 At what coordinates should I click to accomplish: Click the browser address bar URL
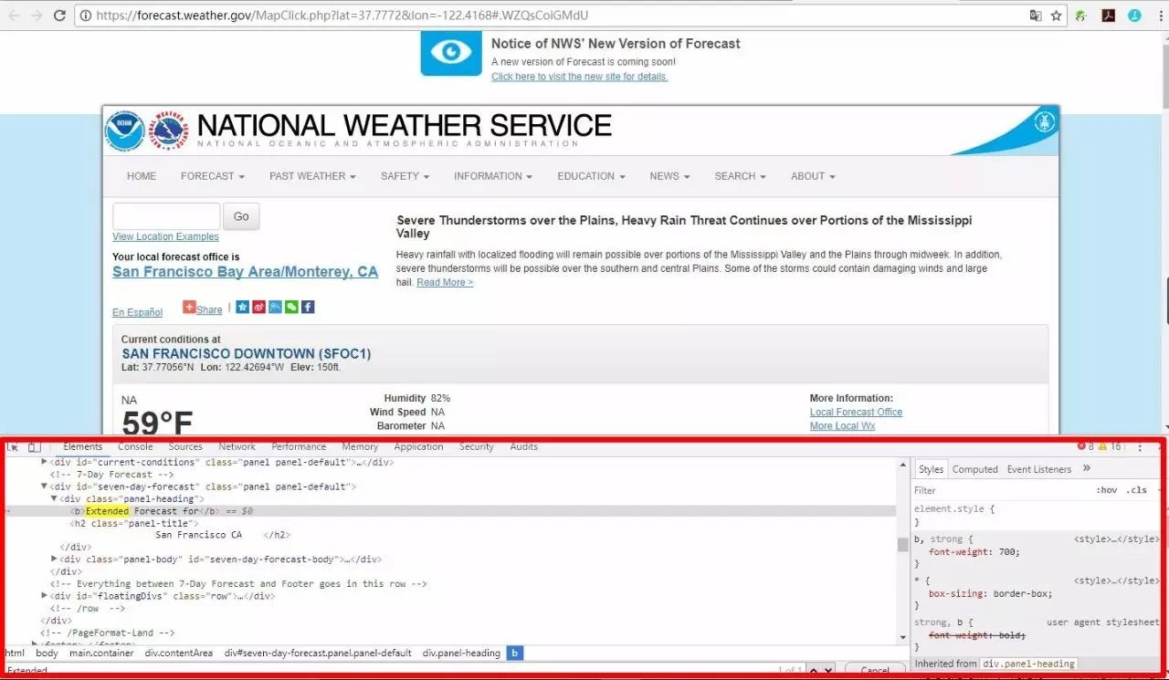click(x=342, y=16)
